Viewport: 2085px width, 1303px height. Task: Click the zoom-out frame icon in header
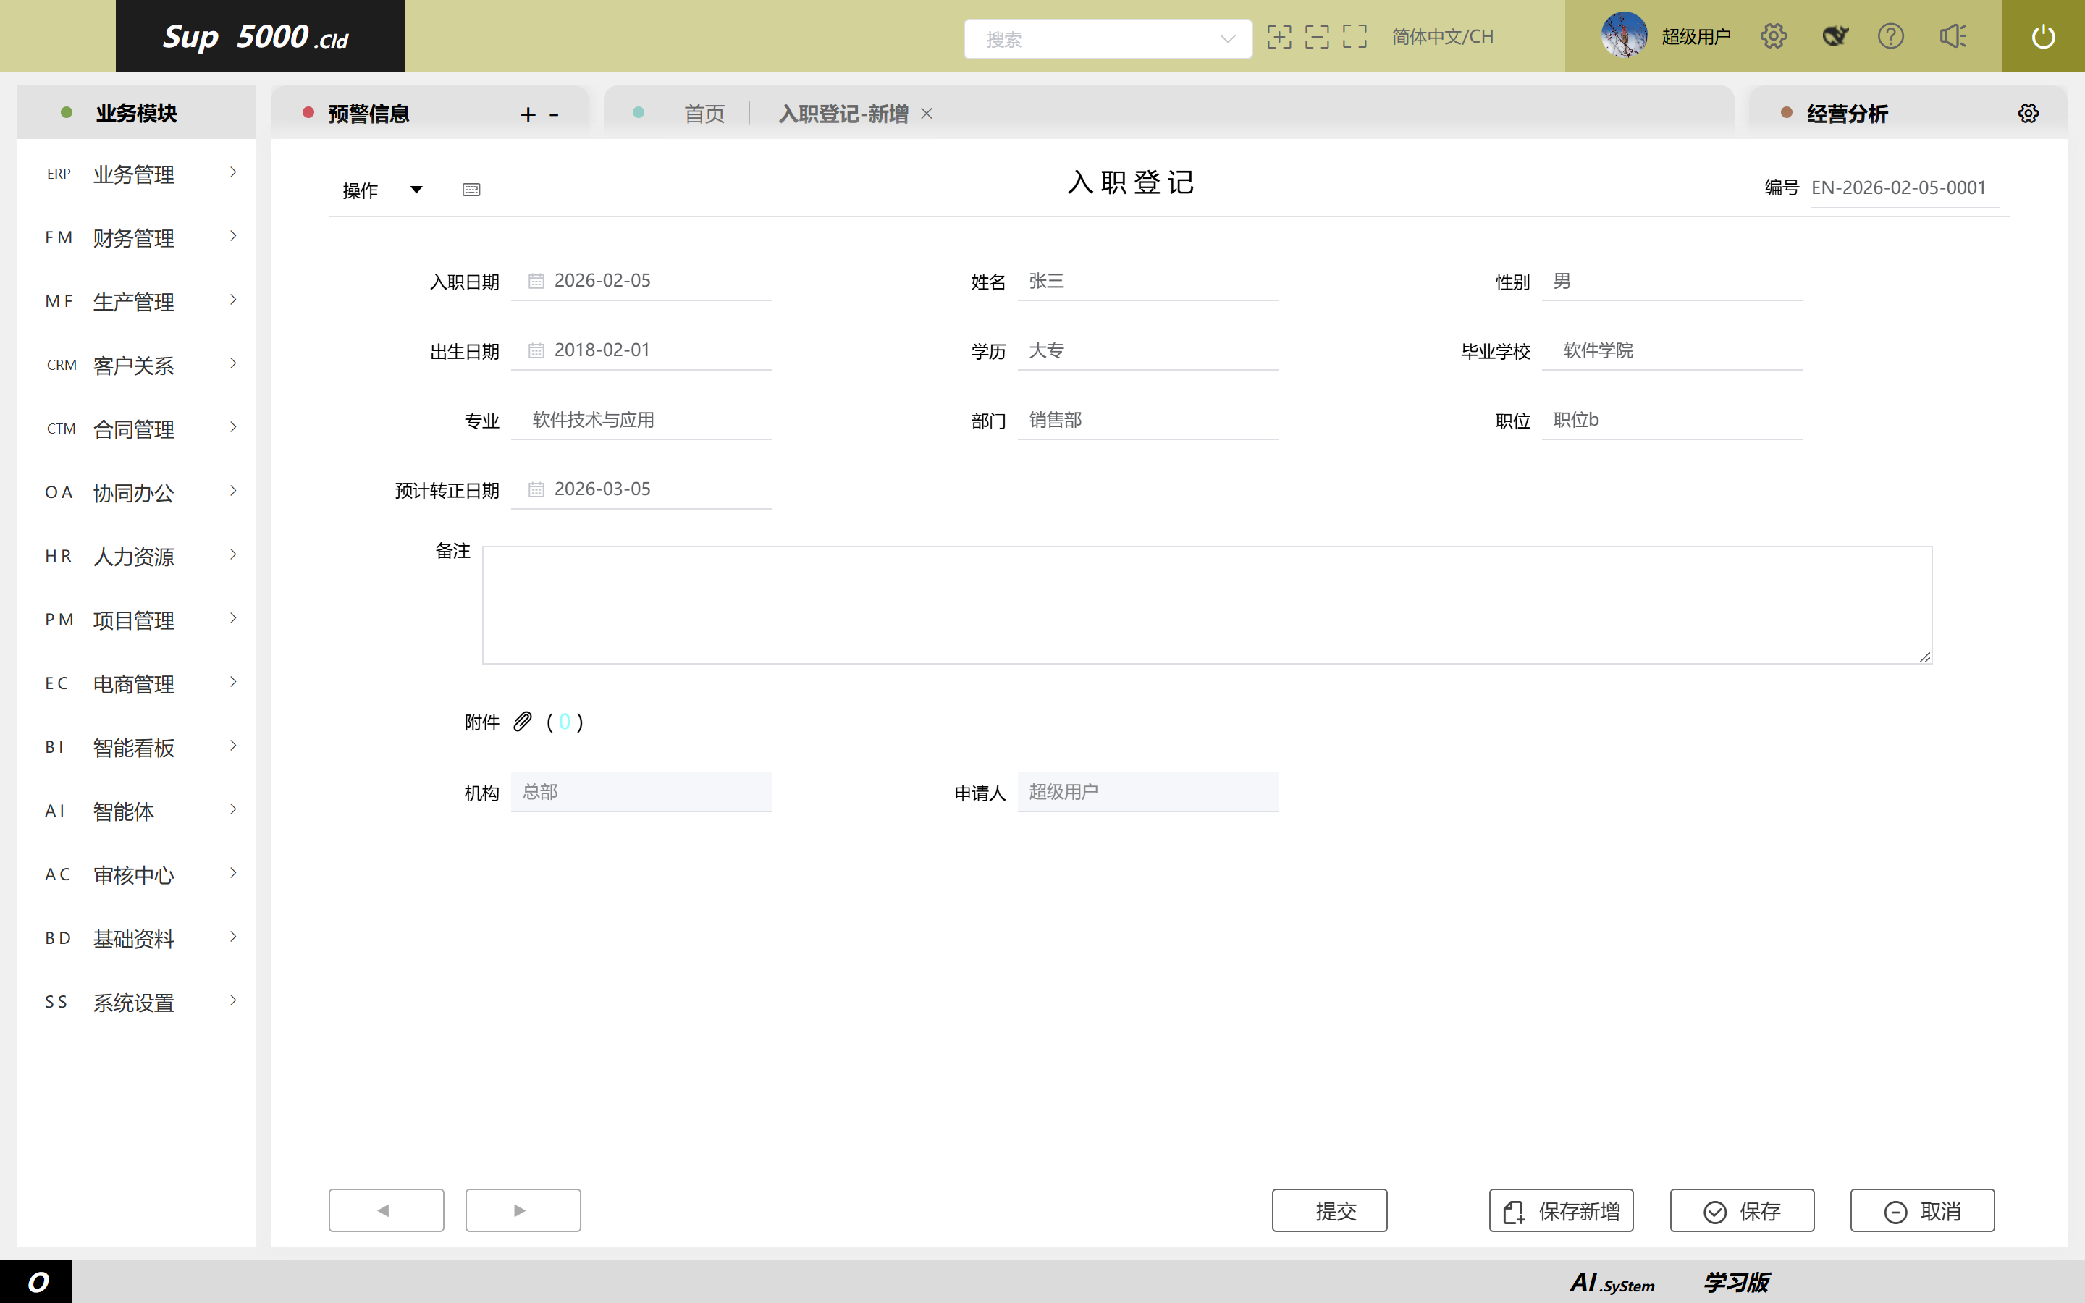[x=1316, y=36]
